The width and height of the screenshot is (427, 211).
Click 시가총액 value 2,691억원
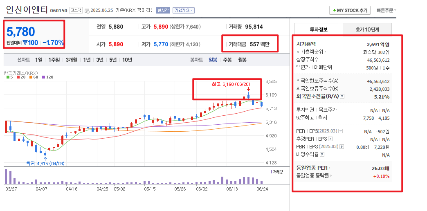(378, 45)
